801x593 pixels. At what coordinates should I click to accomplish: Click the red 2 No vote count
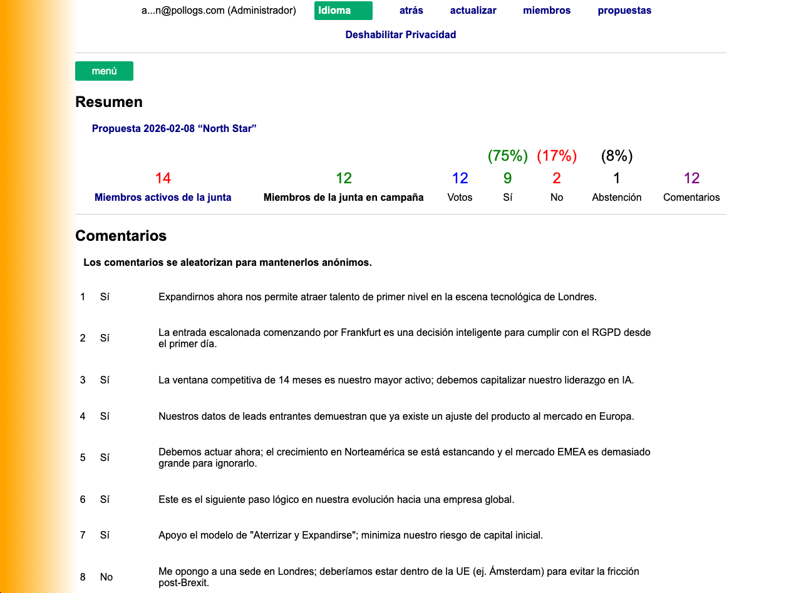(556, 178)
